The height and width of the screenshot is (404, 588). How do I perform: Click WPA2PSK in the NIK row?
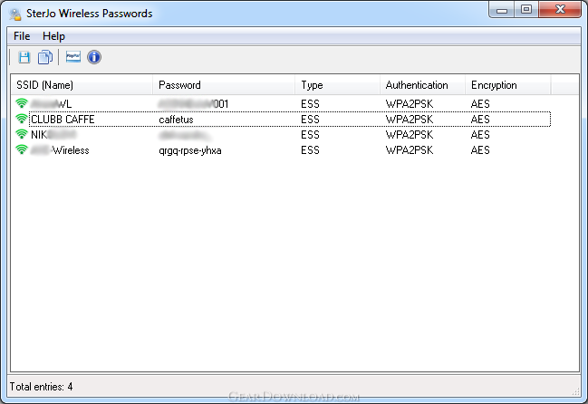410,135
